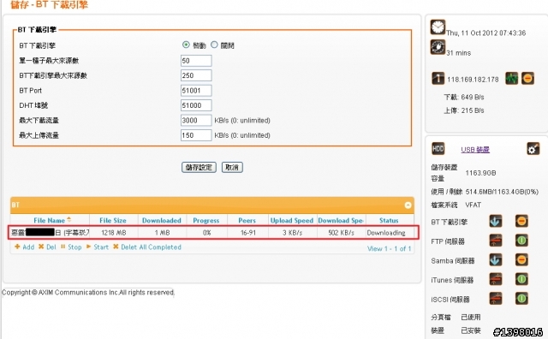Edit the single seed max sources field (50)
This screenshot has width=548, height=339.
[x=196, y=61]
